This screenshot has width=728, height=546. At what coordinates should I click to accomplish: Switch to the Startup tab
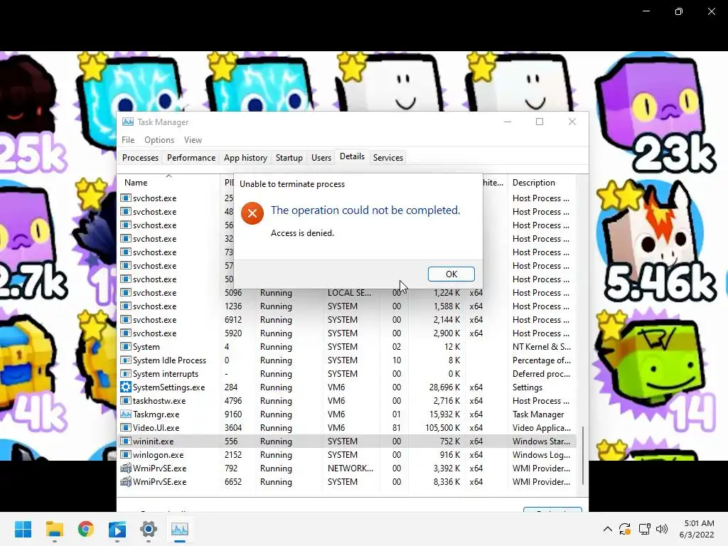click(289, 158)
